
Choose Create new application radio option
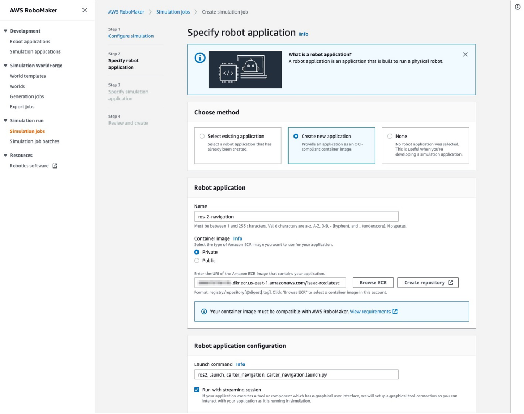(296, 136)
